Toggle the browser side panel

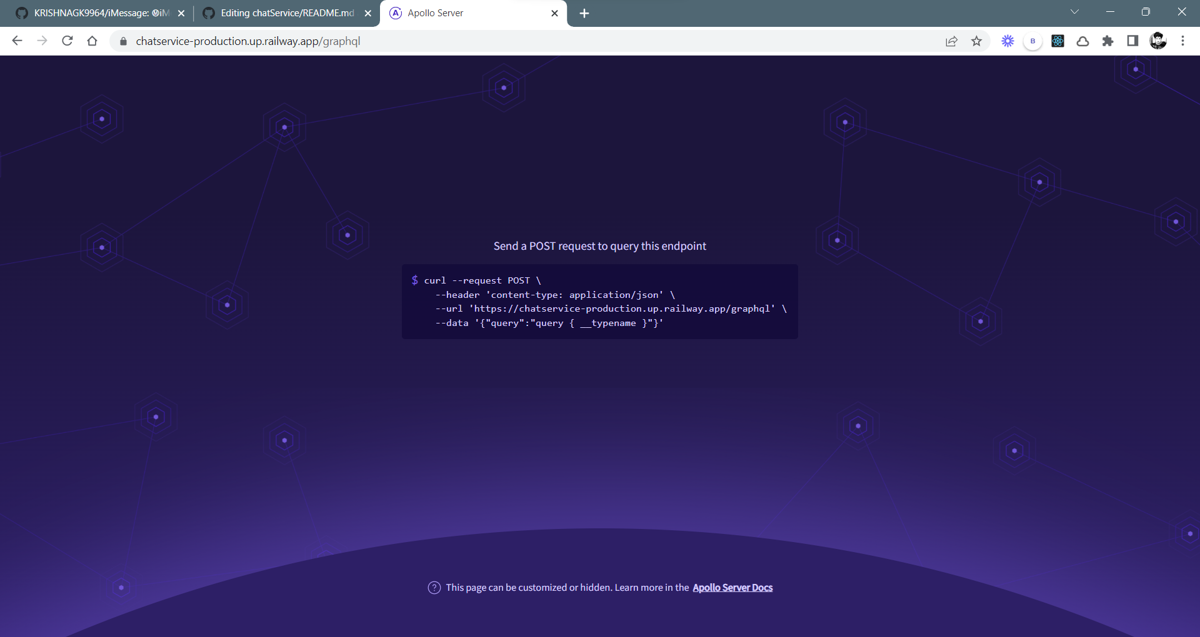(1132, 41)
